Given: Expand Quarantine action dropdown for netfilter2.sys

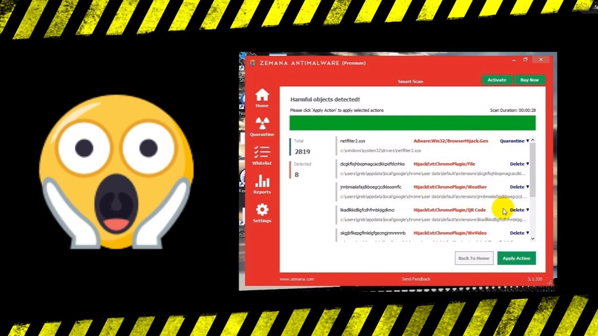Looking at the screenshot, I should (x=514, y=141).
